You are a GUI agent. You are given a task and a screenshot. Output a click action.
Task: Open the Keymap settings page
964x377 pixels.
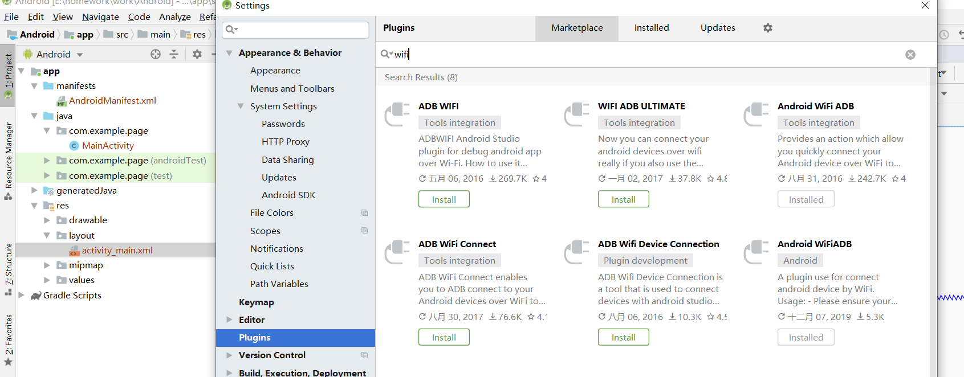coord(257,302)
